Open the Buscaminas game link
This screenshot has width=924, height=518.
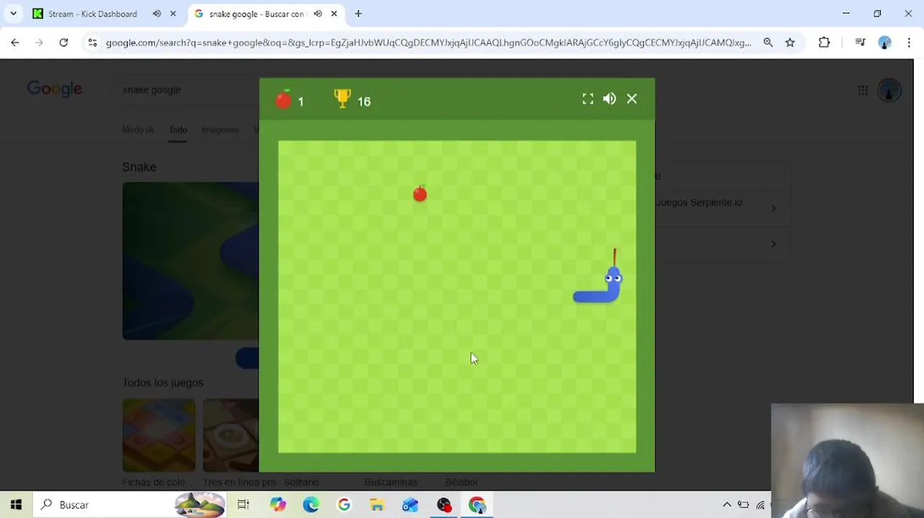[391, 482]
